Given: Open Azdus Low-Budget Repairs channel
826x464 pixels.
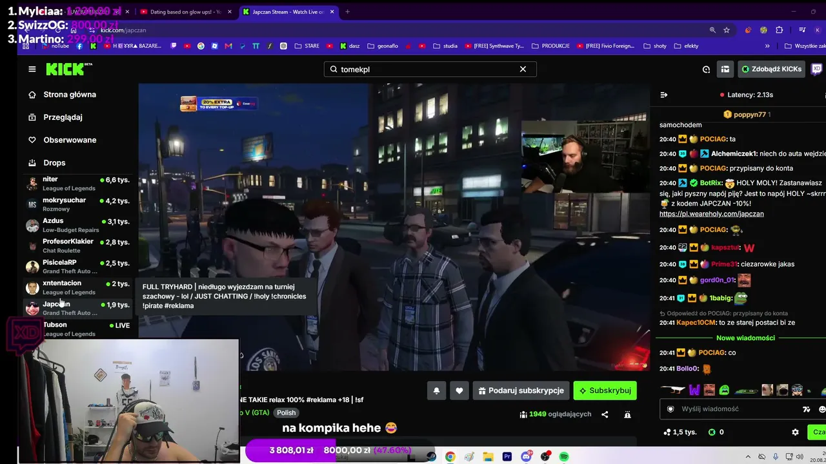Looking at the screenshot, I should pos(78,225).
